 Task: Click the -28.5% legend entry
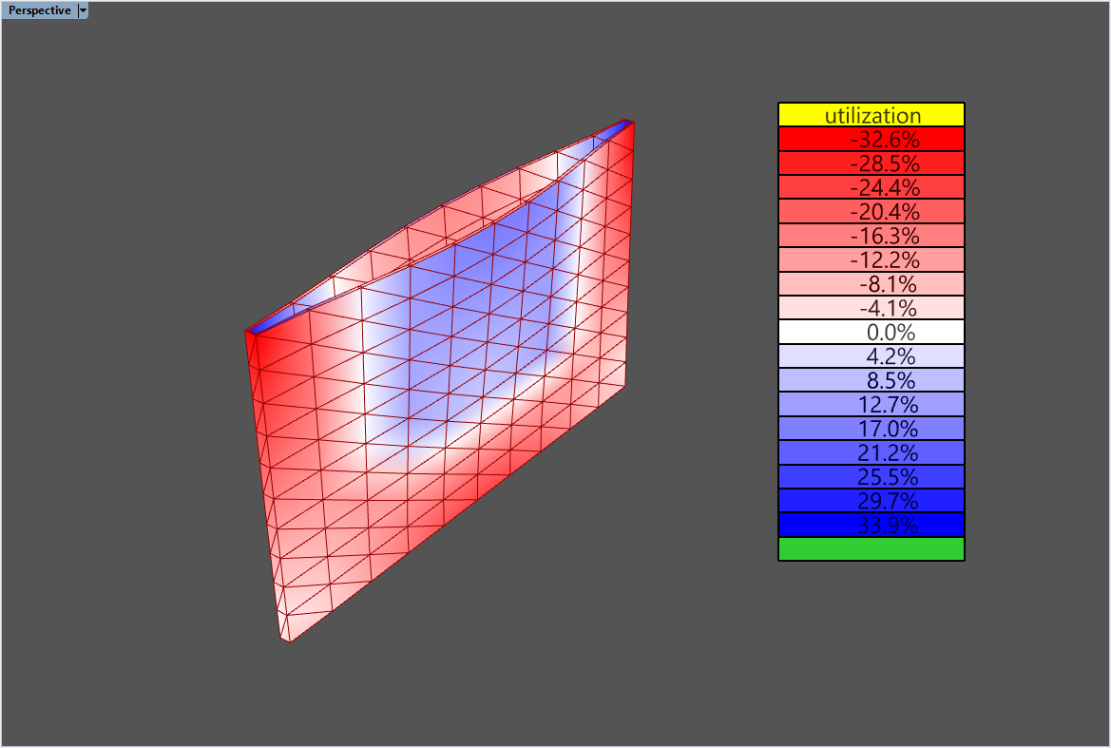tap(871, 163)
